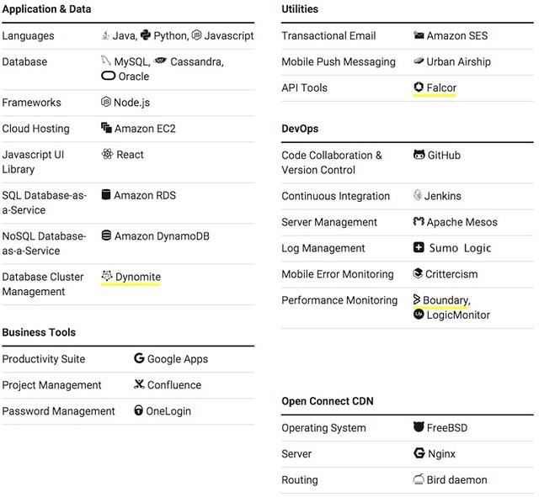The image size is (539, 497).
Task: Click the Amazon EC2 icon
Action: (x=106, y=129)
